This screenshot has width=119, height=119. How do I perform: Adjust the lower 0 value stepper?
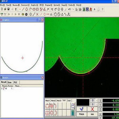97,104
